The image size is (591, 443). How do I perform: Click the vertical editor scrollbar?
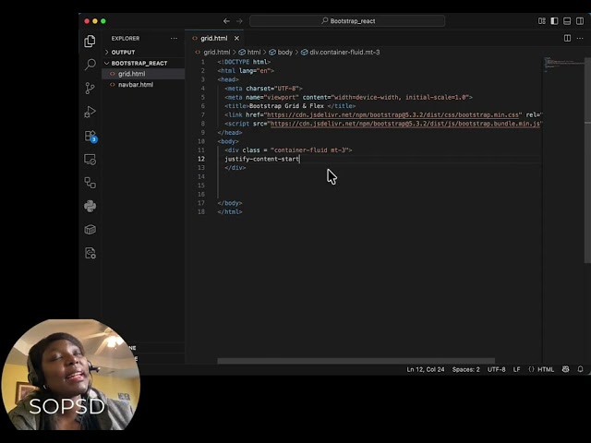(x=587, y=160)
